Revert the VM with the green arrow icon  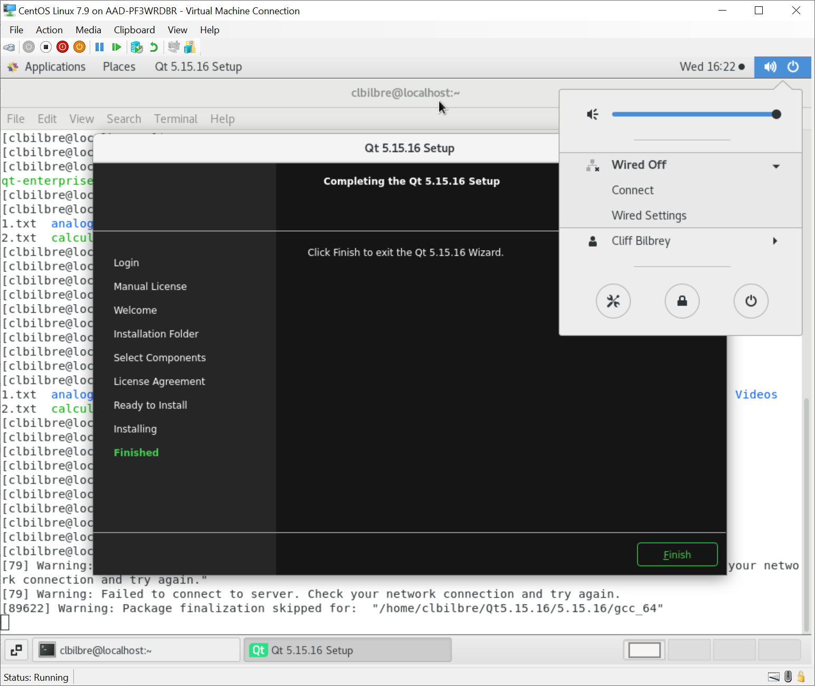click(154, 47)
